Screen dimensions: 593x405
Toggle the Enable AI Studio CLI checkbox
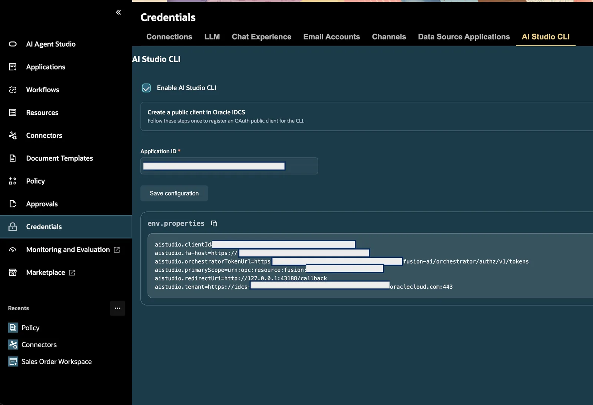(146, 88)
